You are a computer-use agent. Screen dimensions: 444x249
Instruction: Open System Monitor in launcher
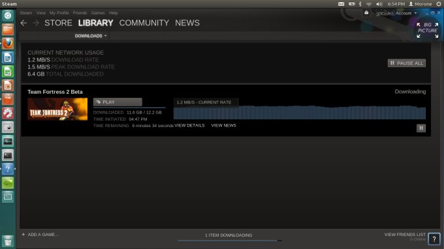pyautogui.click(x=8, y=141)
